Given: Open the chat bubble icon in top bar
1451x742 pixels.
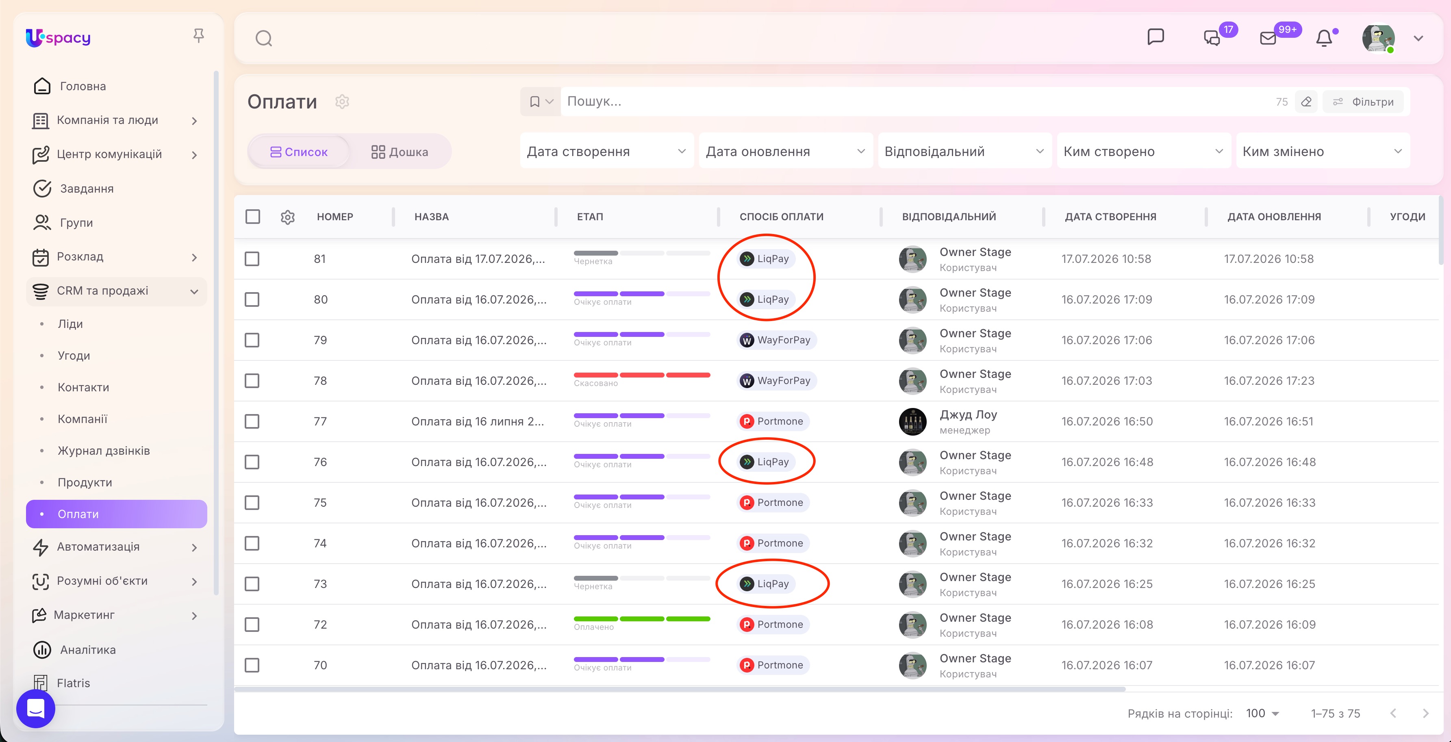Looking at the screenshot, I should click(1155, 37).
